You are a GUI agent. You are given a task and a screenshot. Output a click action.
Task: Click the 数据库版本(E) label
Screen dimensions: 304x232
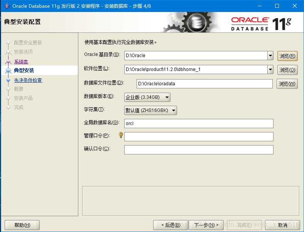[x=99, y=96]
